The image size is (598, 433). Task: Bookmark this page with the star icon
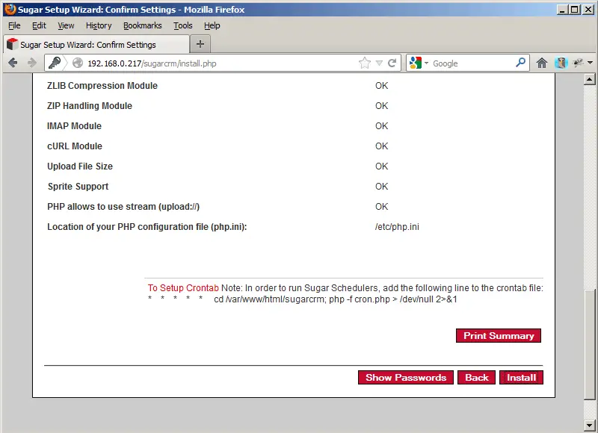click(x=365, y=63)
